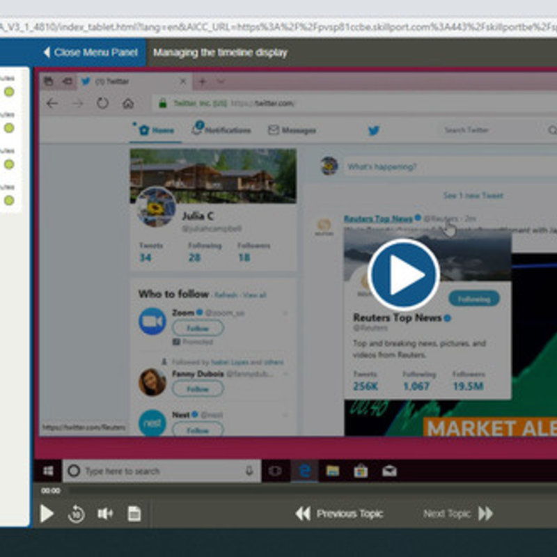The image size is (557, 557).
Task: Go to Previous Topic
Action: click(x=339, y=514)
